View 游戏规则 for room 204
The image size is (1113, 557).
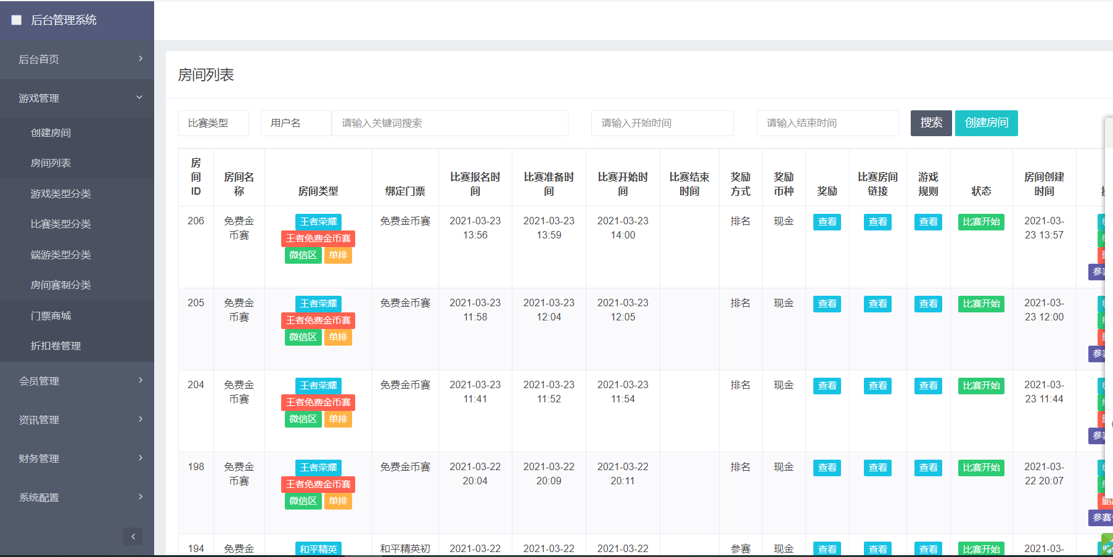[x=928, y=386]
